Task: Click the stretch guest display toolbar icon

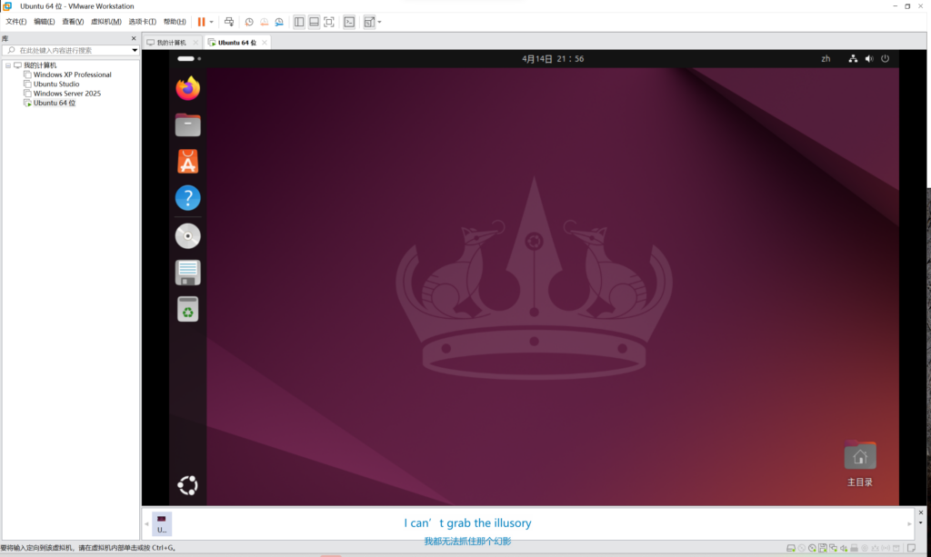Action: pos(369,22)
